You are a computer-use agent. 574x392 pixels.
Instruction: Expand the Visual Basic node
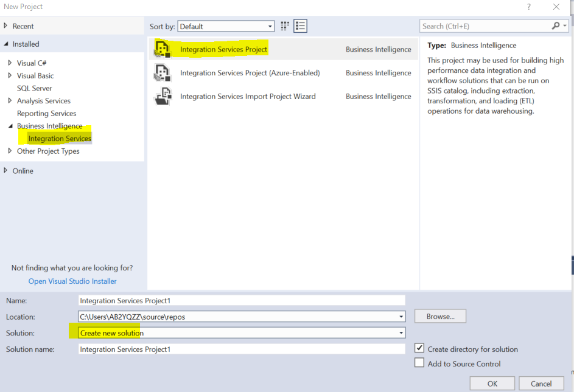pos(10,75)
